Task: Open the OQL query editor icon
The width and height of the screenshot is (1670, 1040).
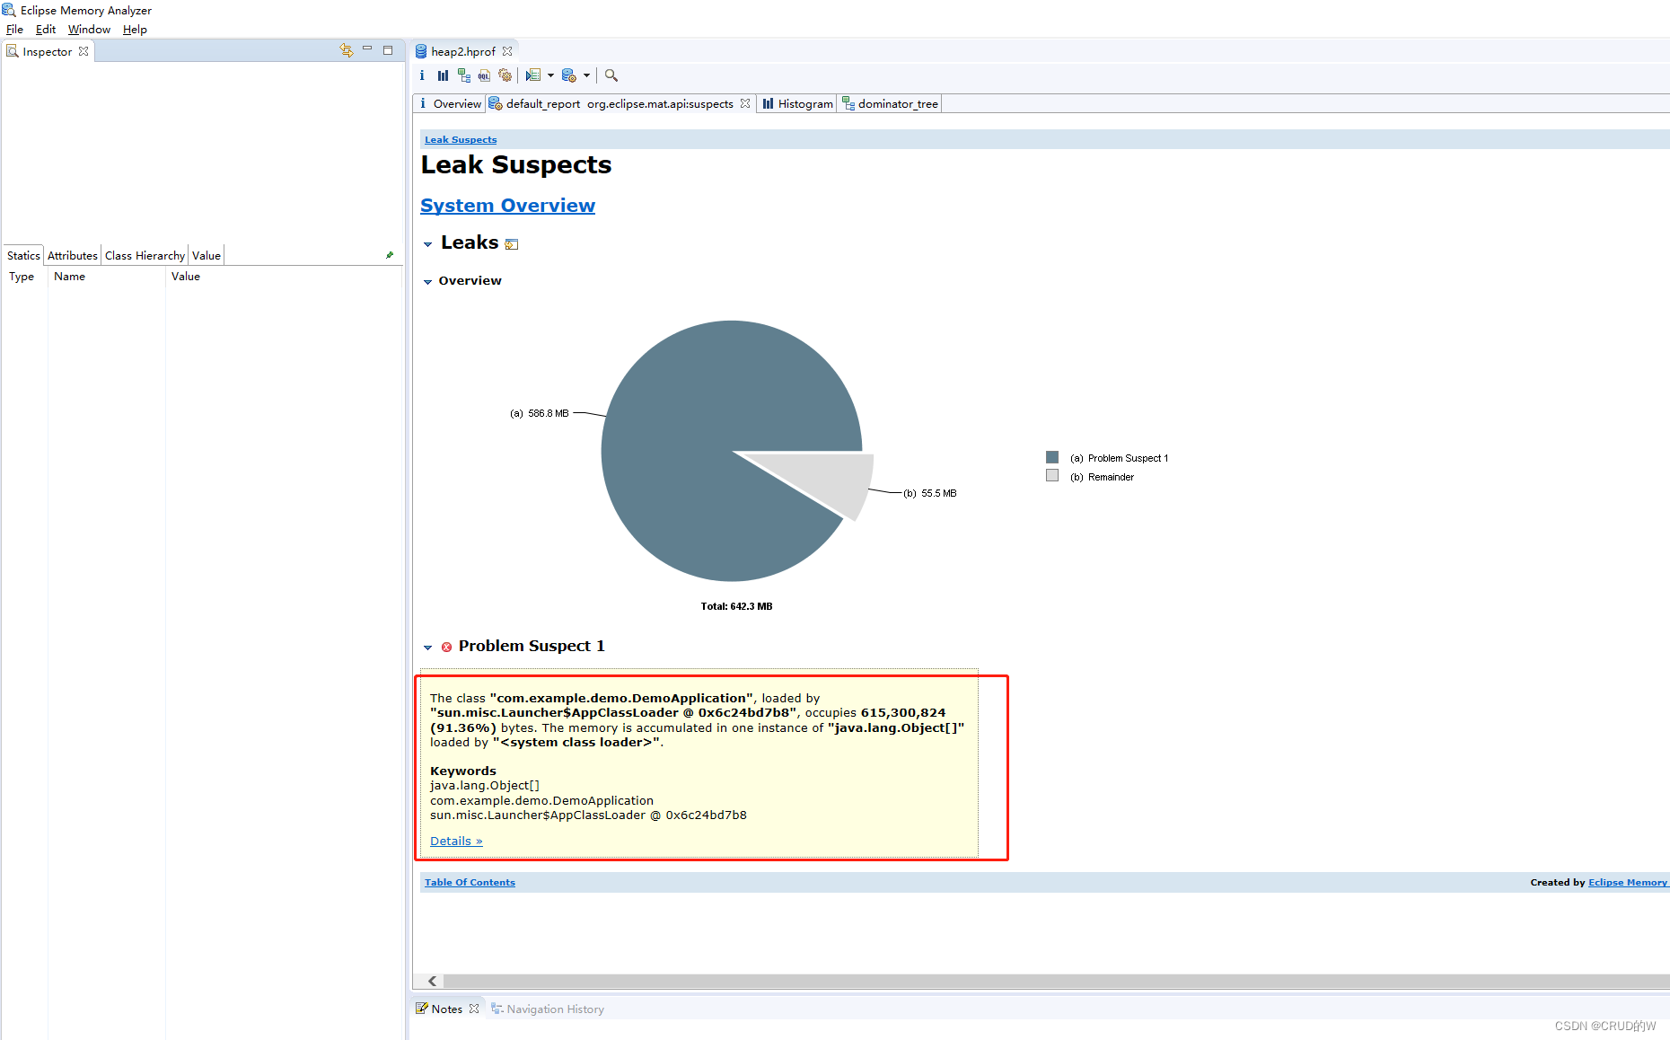Action: 484,75
